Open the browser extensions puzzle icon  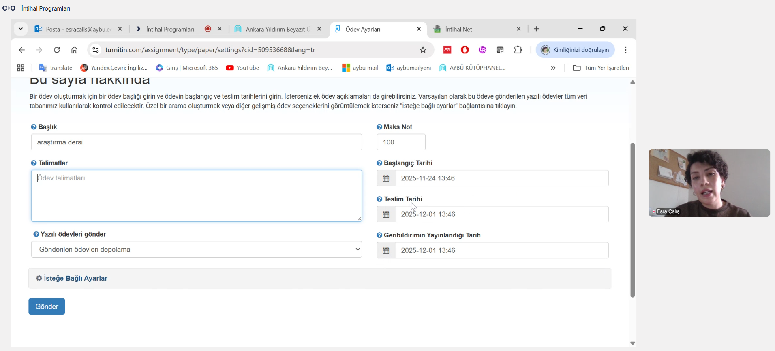pyautogui.click(x=518, y=50)
